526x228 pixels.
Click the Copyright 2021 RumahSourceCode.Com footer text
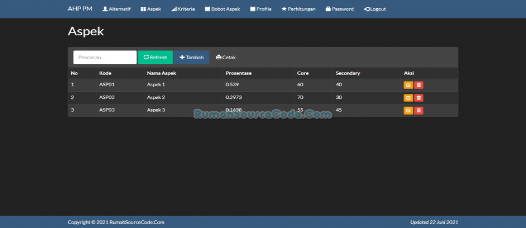coord(116,222)
